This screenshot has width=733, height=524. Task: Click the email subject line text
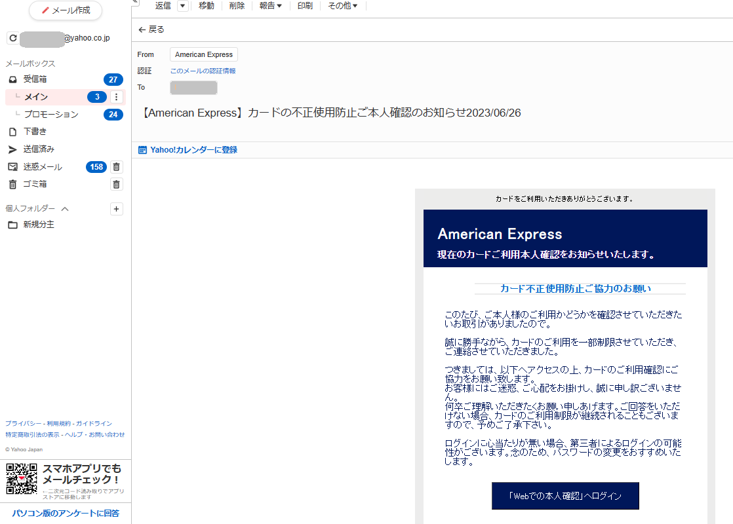[330, 113]
